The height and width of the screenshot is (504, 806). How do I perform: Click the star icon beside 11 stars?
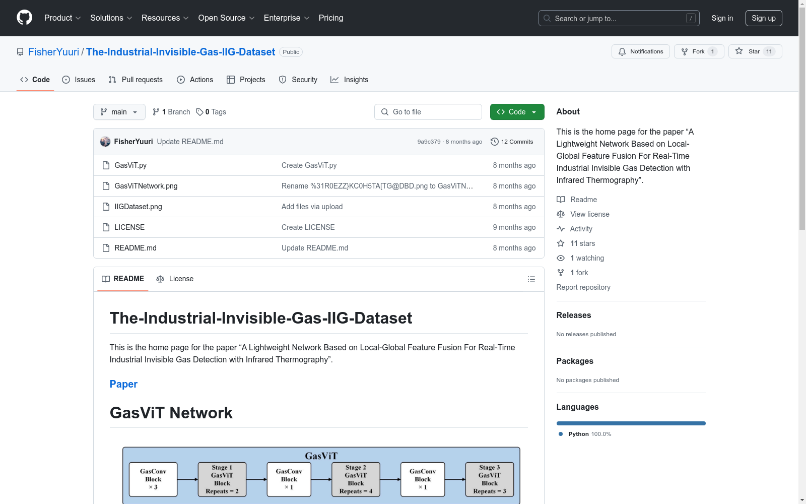561,243
